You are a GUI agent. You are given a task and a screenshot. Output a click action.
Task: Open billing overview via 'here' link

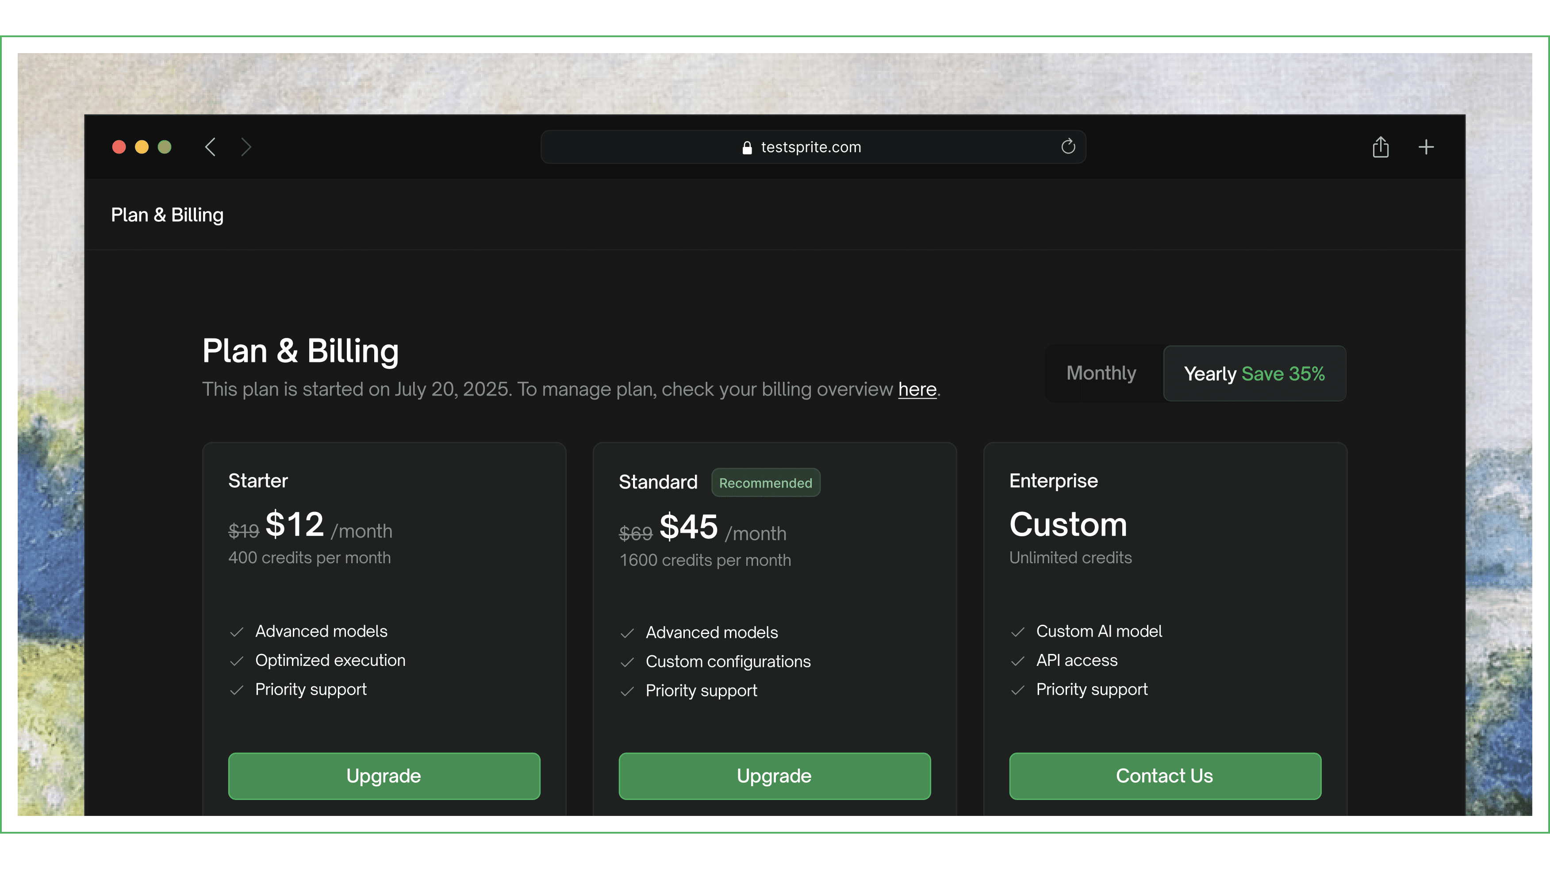coord(917,389)
